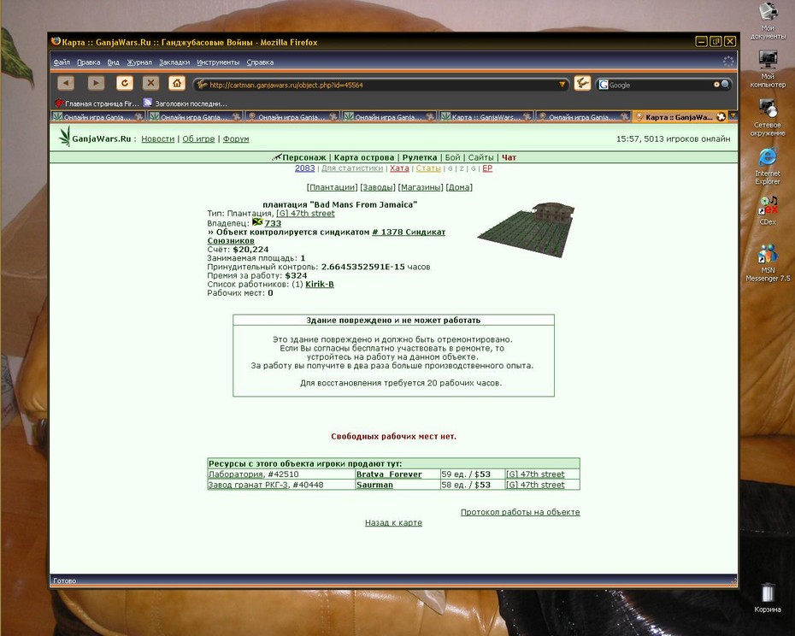Open the '[Дома]' category link
This screenshot has height=636, width=795.
tap(459, 187)
